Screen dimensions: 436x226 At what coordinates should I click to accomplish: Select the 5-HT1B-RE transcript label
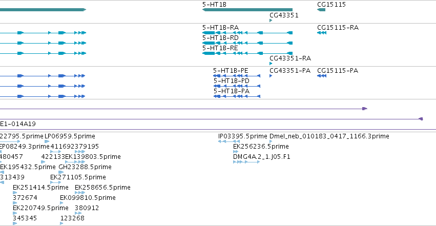coord(220,48)
